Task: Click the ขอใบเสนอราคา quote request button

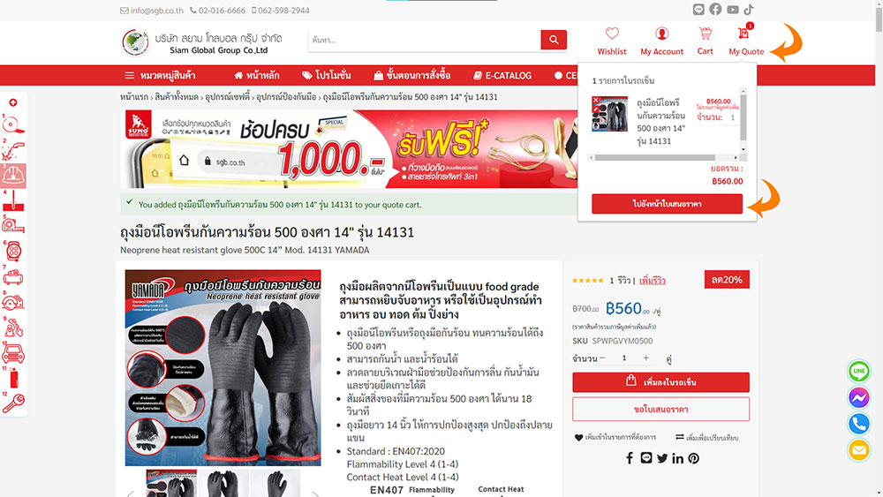Action: (x=660, y=410)
